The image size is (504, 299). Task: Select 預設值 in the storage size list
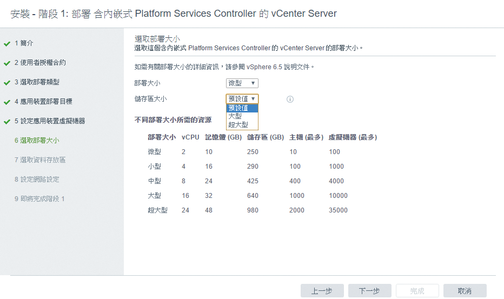[x=242, y=108]
